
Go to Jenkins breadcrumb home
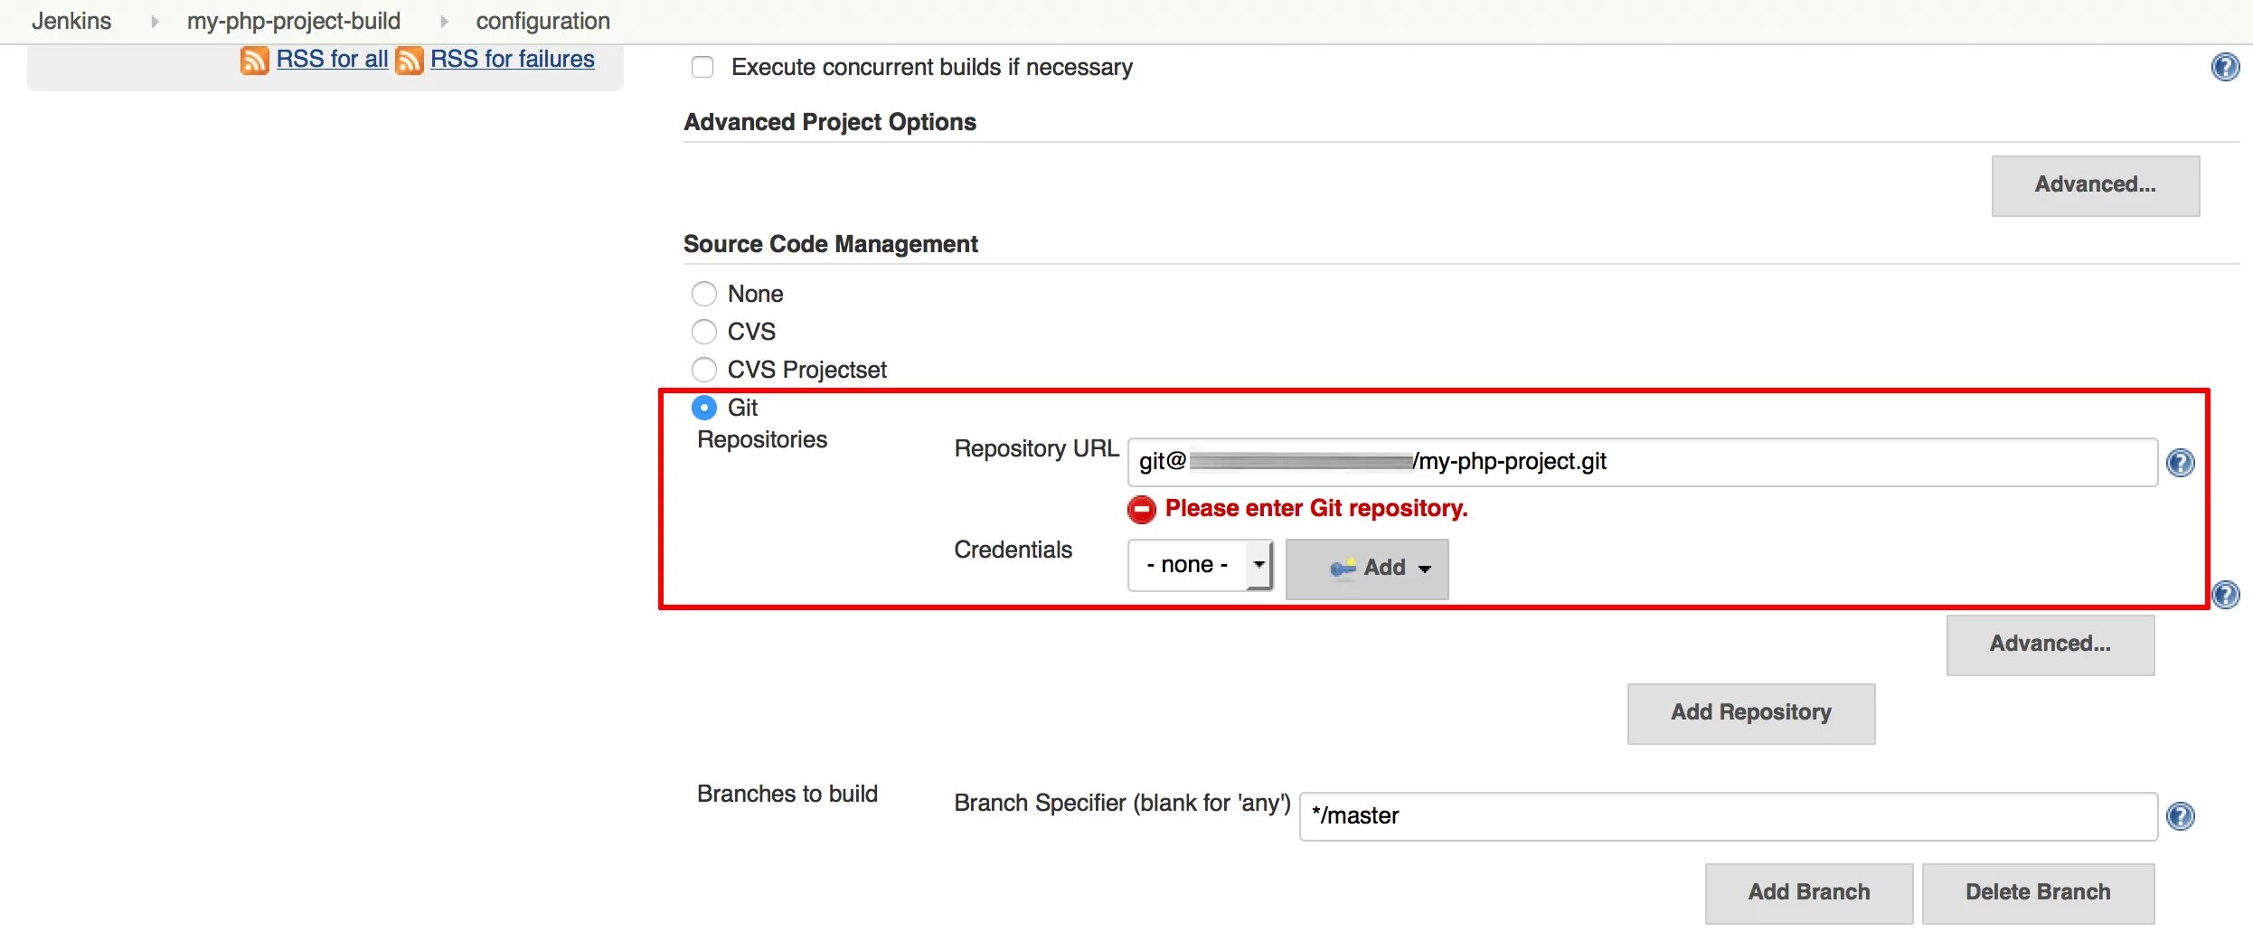[x=71, y=21]
